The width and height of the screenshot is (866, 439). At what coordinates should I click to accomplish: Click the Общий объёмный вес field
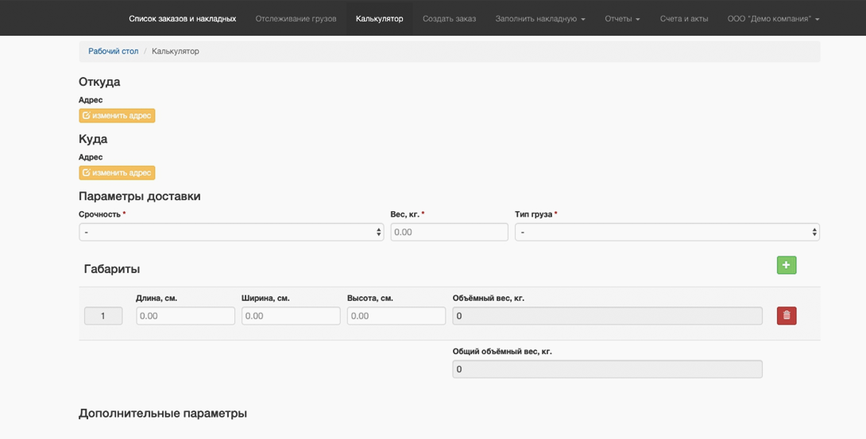[x=608, y=369]
